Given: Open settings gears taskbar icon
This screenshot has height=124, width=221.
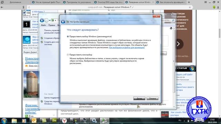Looking at the screenshot, I should coord(94,121).
